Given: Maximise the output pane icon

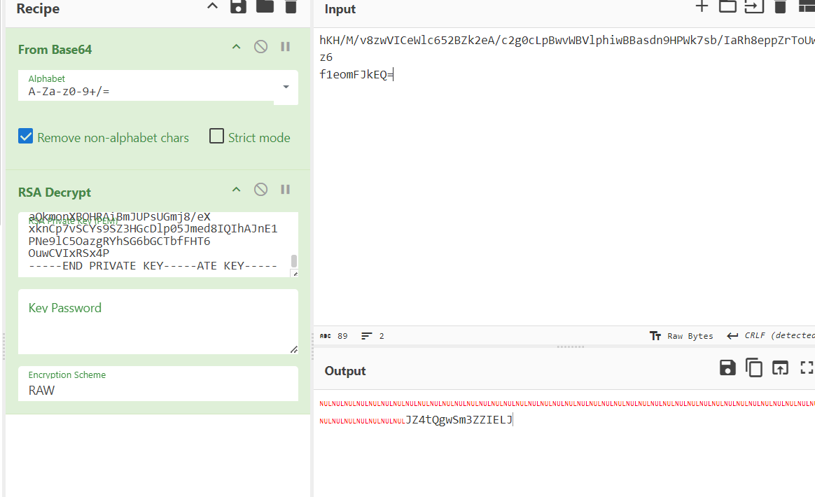Looking at the screenshot, I should pyautogui.click(x=807, y=367).
